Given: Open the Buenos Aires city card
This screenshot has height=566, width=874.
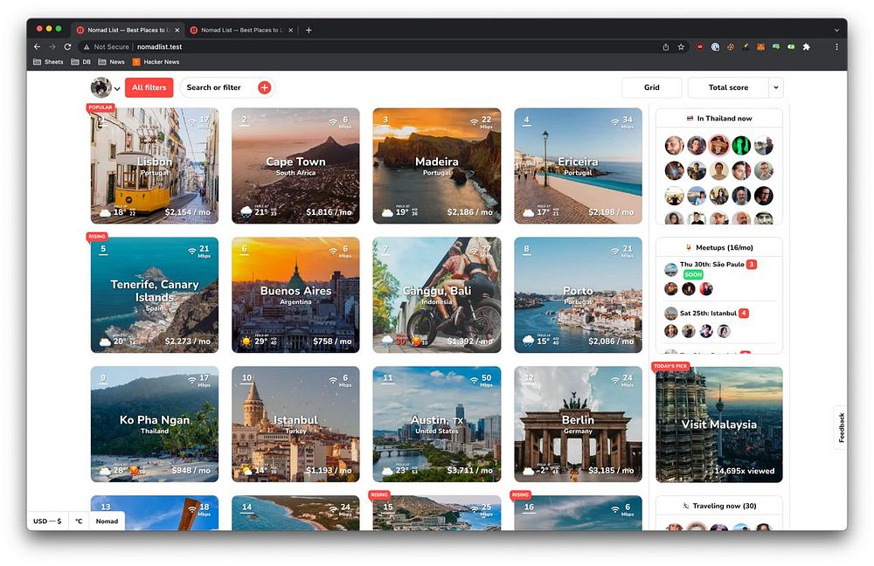Looking at the screenshot, I should click(x=295, y=295).
